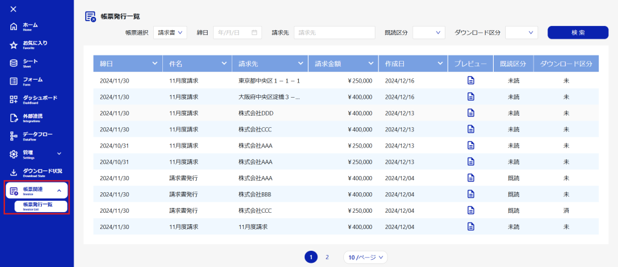
Task: Select 帳票発行一覧 (Invoice List) submenu item
Action: click(x=37, y=206)
